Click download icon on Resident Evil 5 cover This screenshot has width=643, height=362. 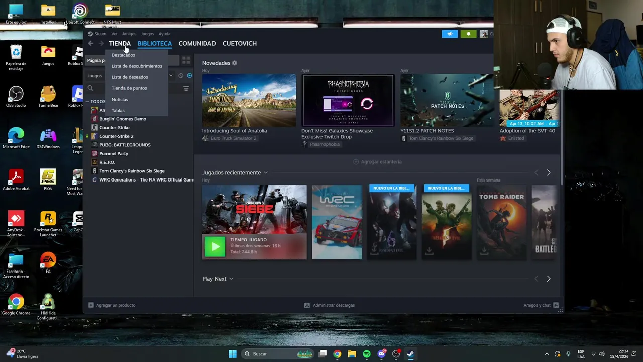(x=429, y=250)
